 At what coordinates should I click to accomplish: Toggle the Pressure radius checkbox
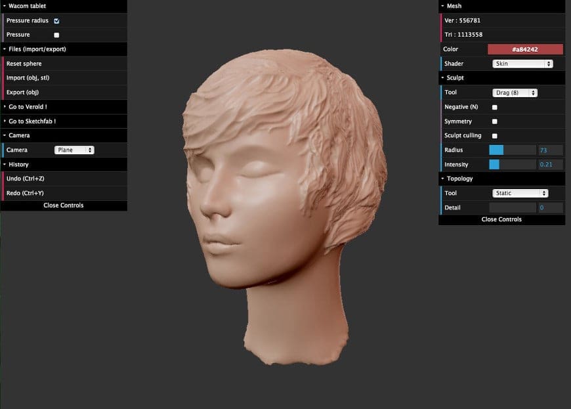tap(56, 21)
